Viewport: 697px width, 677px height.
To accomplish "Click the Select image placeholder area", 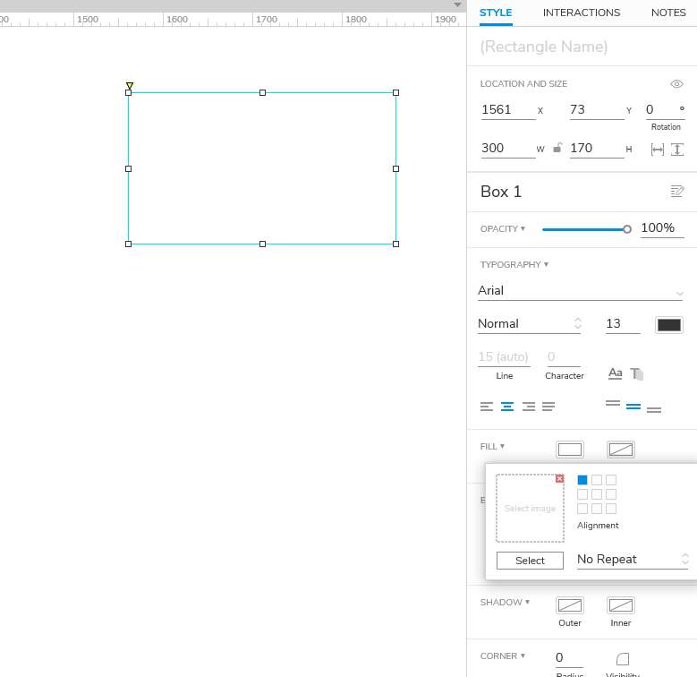I will pos(530,508).
